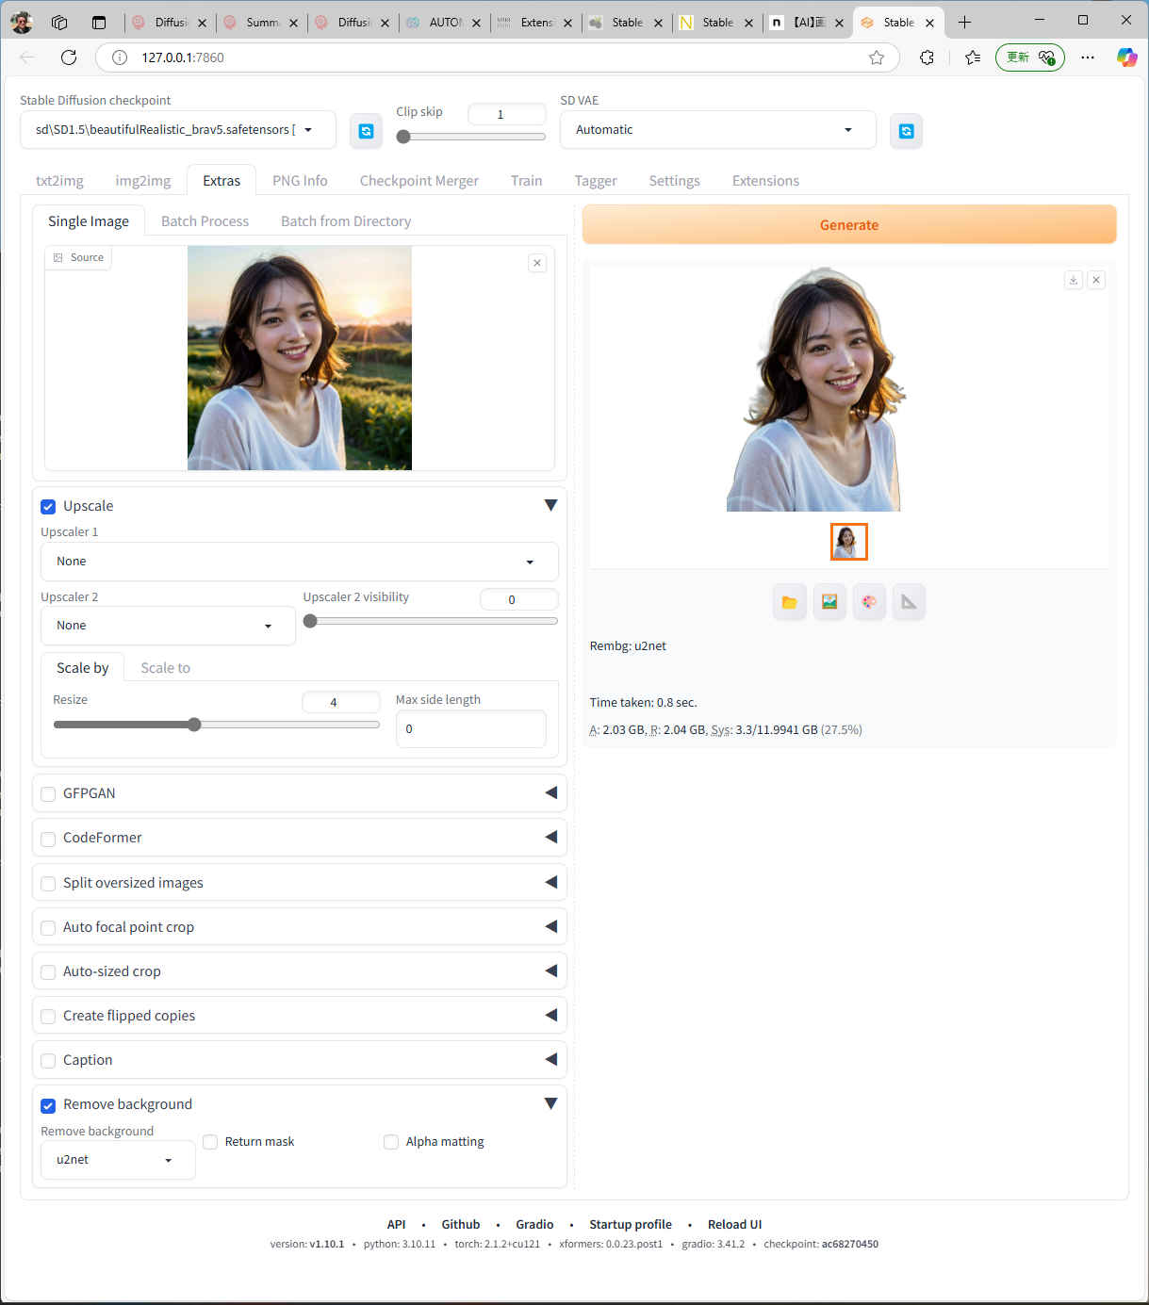1149x1305 pixels.
Task: Refresh the Stable Diffusion checkpoint list
Action: click(x=366, y=131)
